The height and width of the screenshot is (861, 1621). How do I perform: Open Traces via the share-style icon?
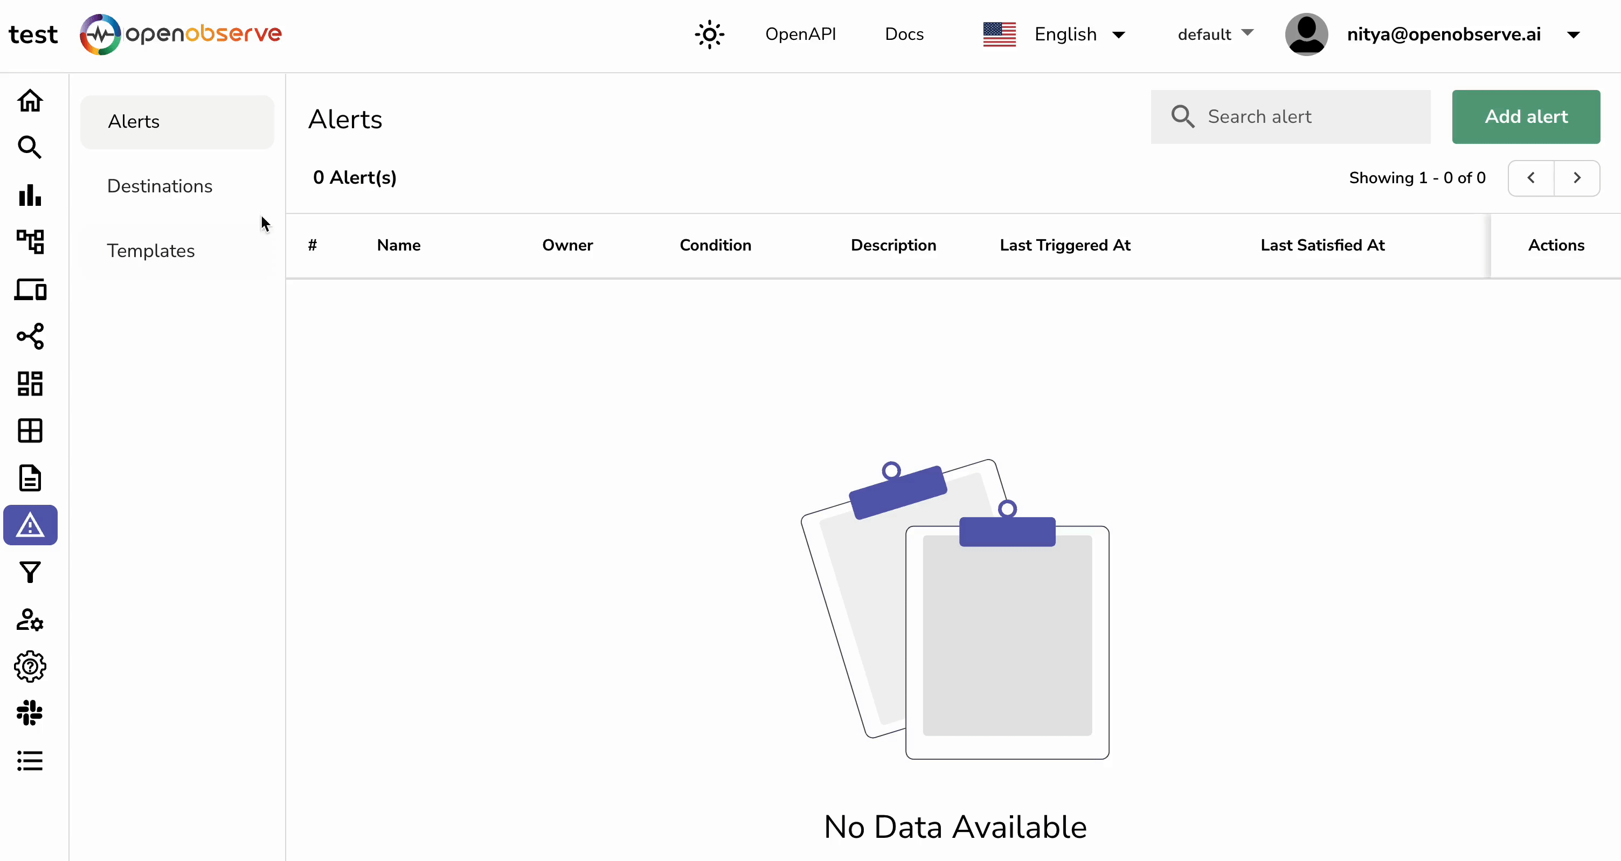click(30, 337)
